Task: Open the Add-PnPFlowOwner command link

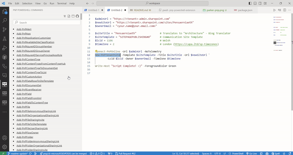Action: click(x=27, y=133)
